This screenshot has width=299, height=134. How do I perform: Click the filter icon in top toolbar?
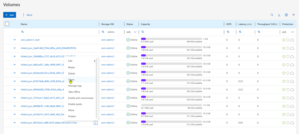(294, 15)
